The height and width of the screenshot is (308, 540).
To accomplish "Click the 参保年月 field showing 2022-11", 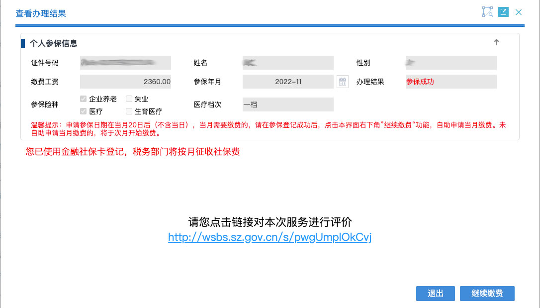I will point(287,81).
